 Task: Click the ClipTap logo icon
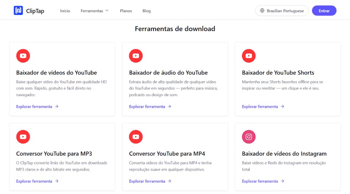[18, 10]
